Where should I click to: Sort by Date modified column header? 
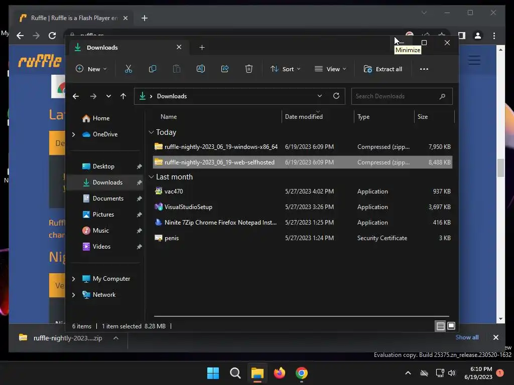tap(304, 116)
